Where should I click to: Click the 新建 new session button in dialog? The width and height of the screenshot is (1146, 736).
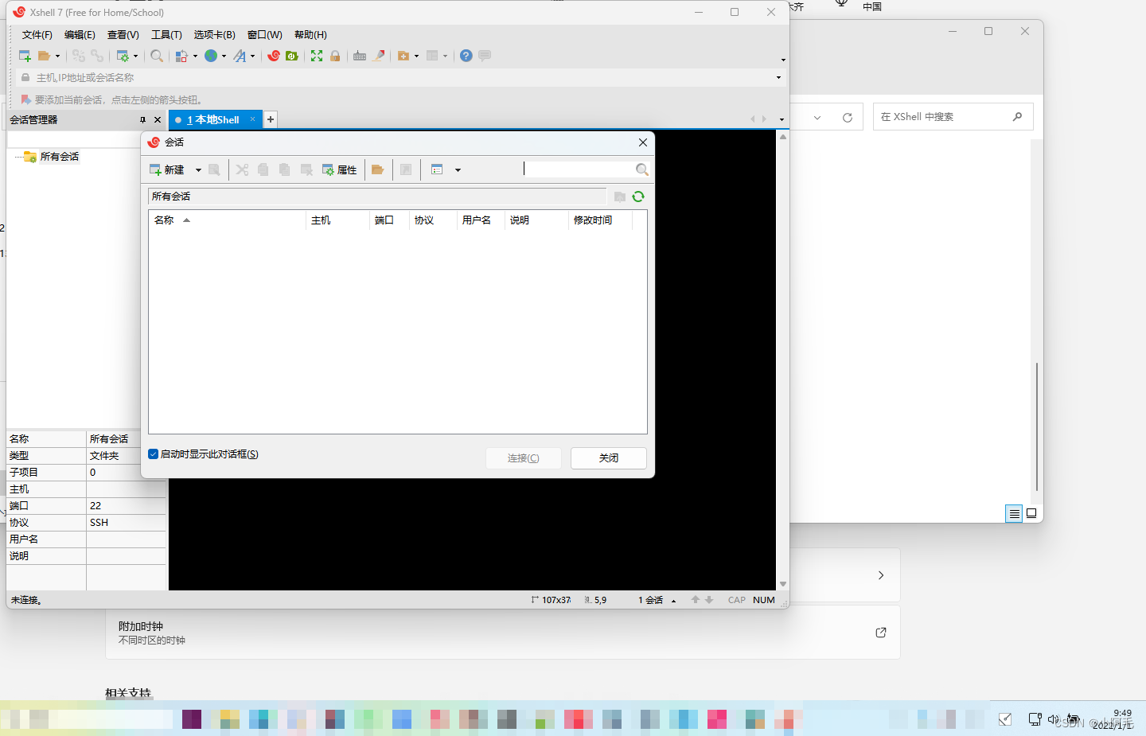(167, 169)
